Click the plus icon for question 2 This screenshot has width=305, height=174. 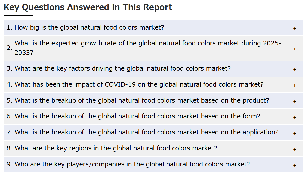pos(294,49)
